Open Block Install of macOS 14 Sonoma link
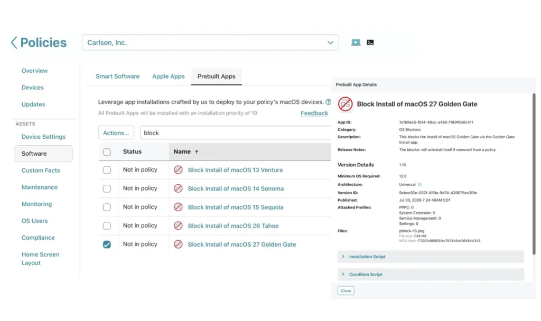This screenshot has height=321, width=541. click(236, 188)
